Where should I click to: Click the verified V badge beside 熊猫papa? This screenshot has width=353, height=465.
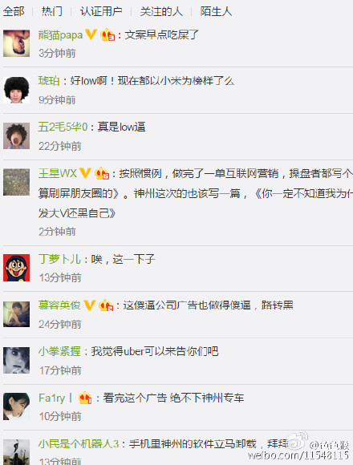(x=91, y=34)
